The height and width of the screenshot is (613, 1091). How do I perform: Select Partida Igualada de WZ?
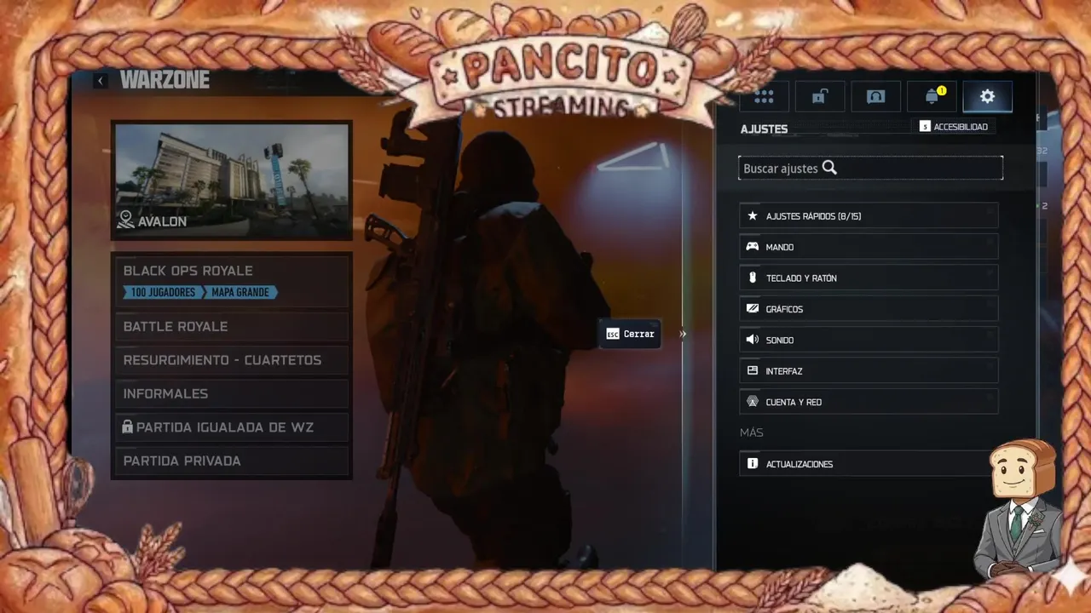point(231,427)
